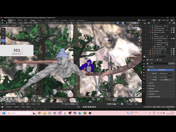
Task: Open the Select Box drag dropdown
Action: click(x=30, y=26)
